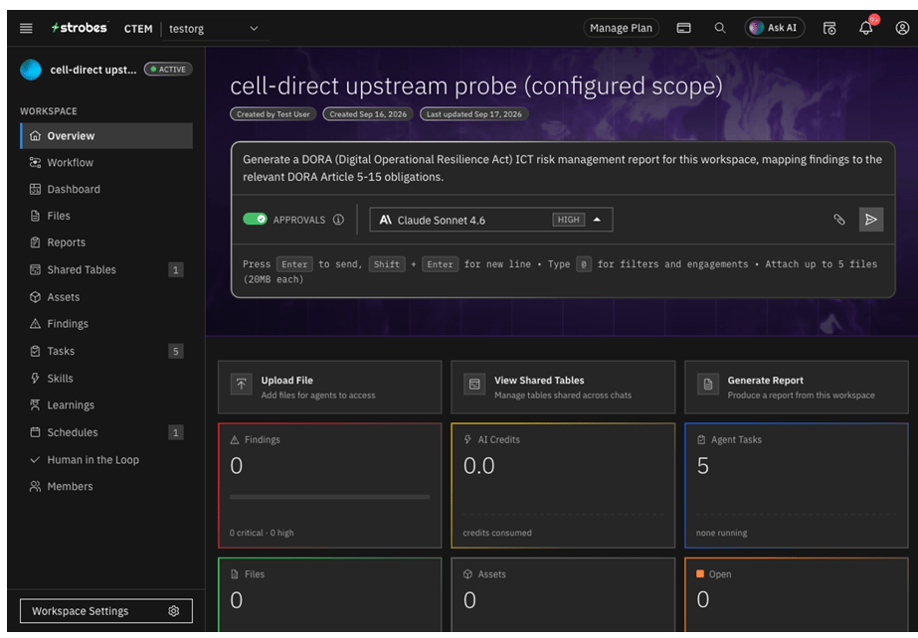The height and width of the screenshot is (638, 918).
Task: Open Tasks in sidebar
Action: (x=106, y=351)
